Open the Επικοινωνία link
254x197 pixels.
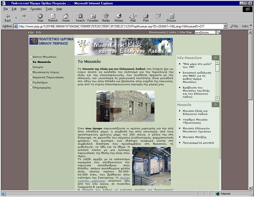(x=157, y=32)
